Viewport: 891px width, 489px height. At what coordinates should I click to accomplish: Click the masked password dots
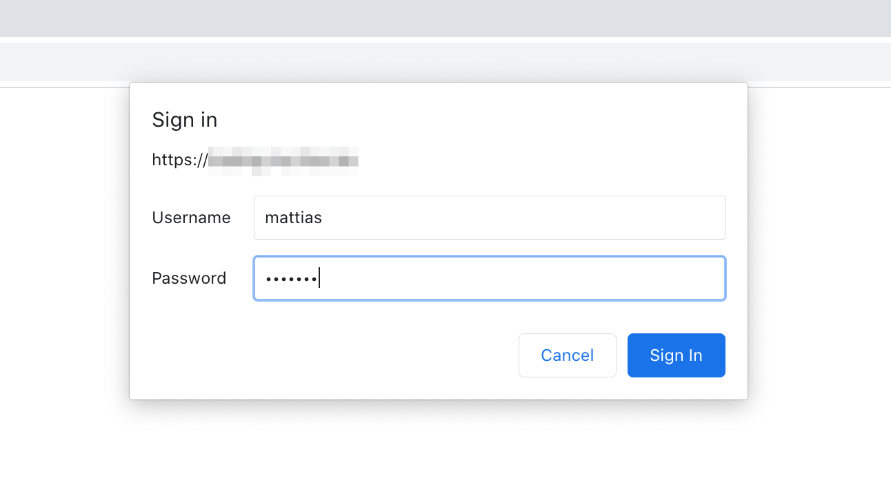coord(290,278)
